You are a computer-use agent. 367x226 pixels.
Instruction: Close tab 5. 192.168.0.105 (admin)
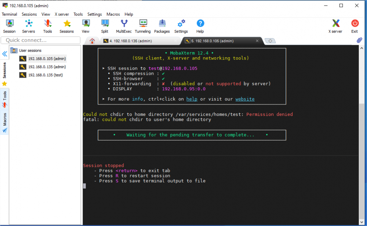point(257,41)
